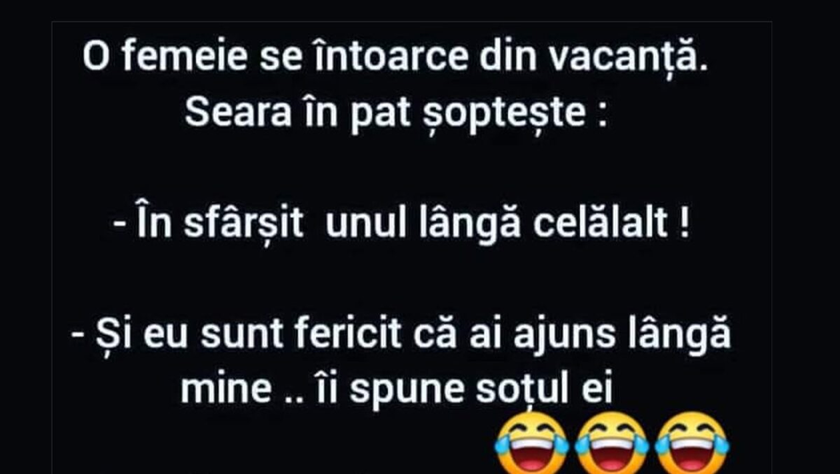Click the rightmost laughing-crying emoji

692,444
